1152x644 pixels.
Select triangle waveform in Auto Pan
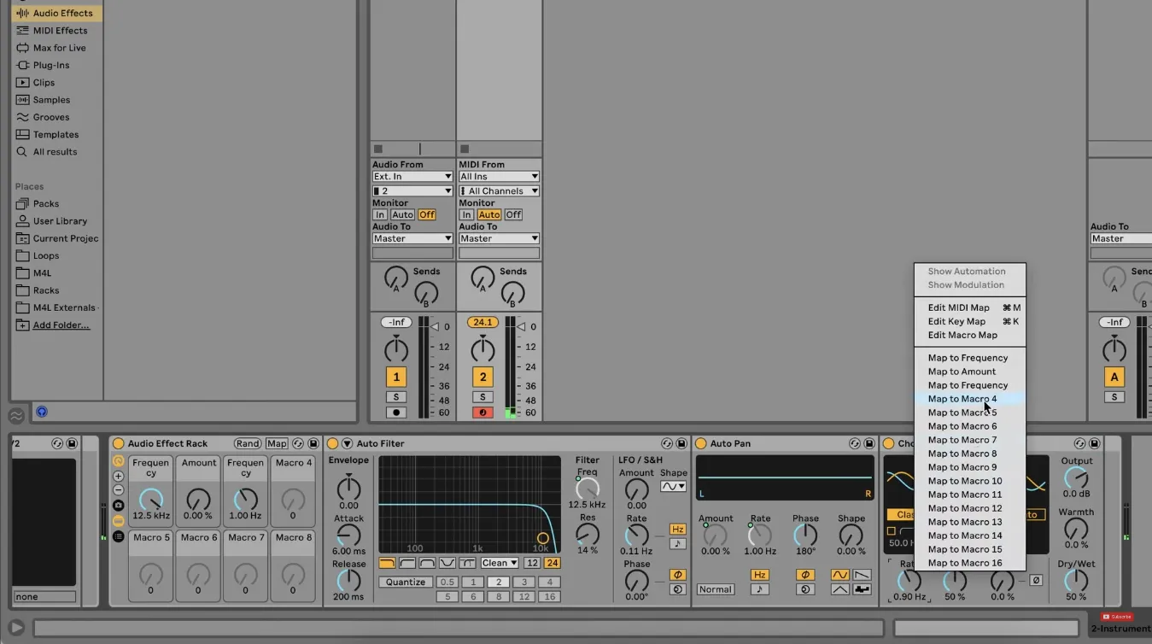(840, 589)
